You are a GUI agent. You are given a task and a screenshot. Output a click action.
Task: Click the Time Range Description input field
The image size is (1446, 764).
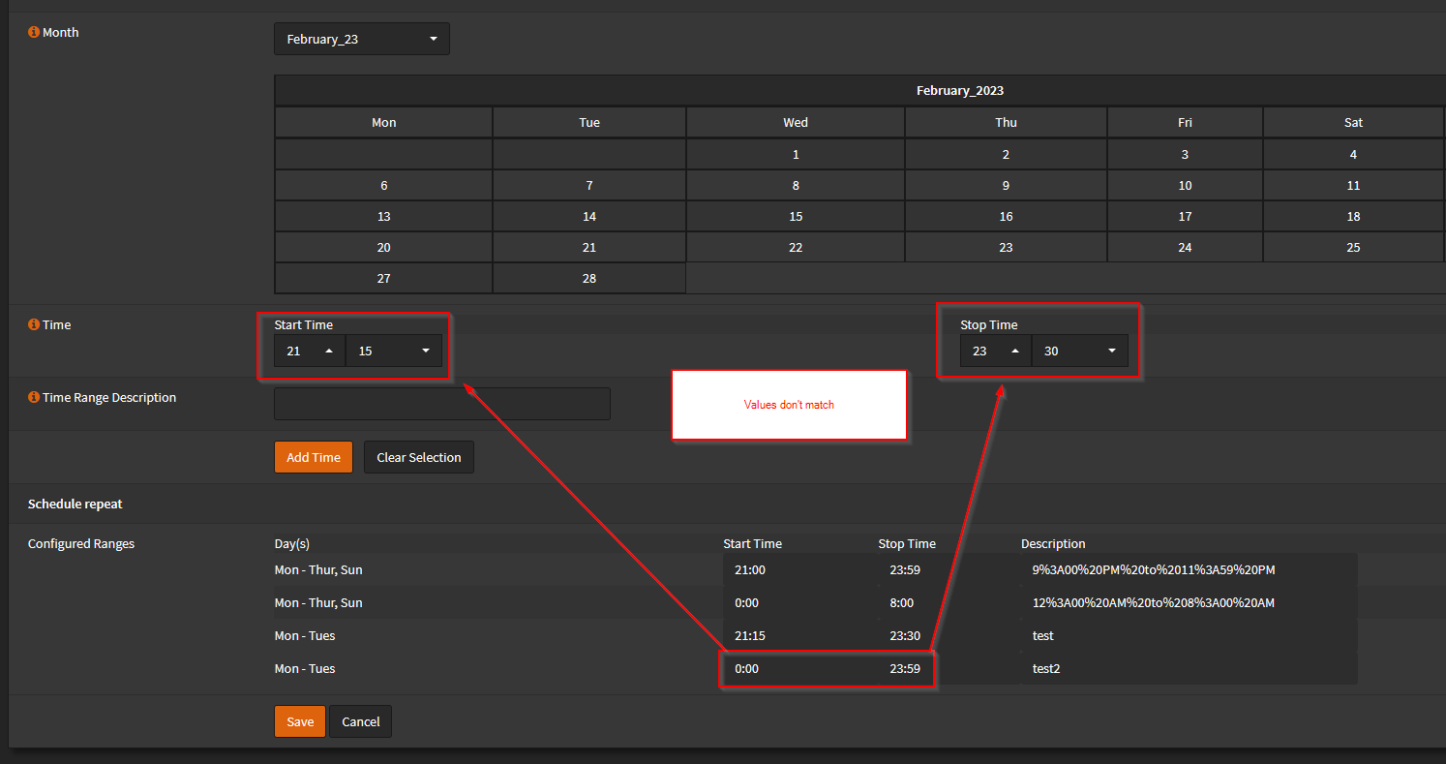pos(441,403)
